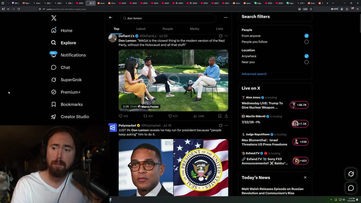Open Bookmarks in the sidebar
Image resolution: width=361 pixels, height=203 pixels.
(x=67, y=104)
